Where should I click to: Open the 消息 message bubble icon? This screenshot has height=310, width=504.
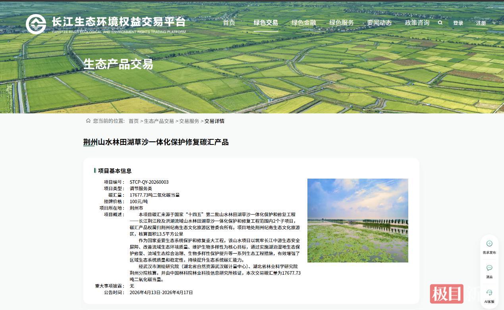point(489,268)
